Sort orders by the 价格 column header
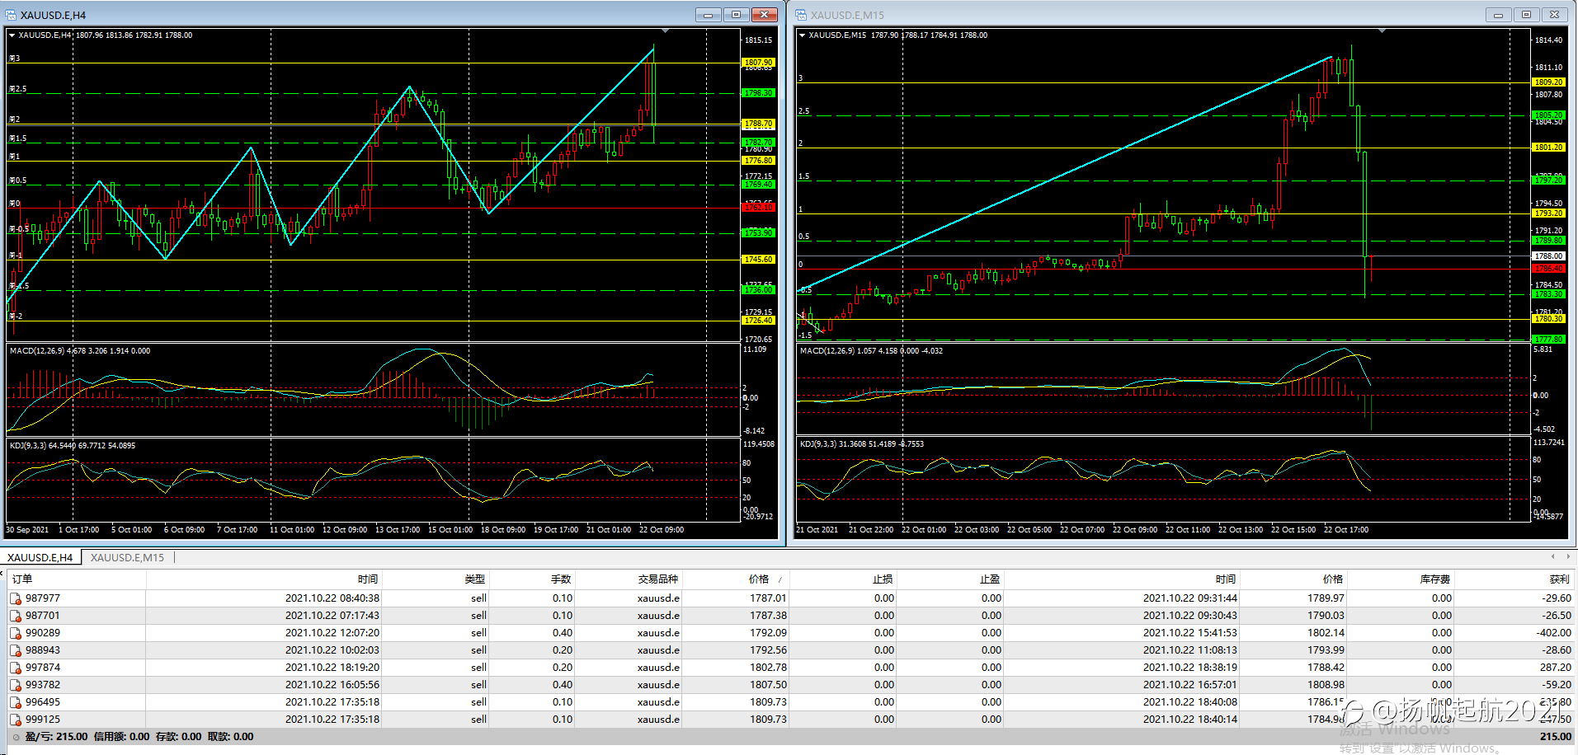Screen dimensions: 1578x755 [x=758, y=579]
